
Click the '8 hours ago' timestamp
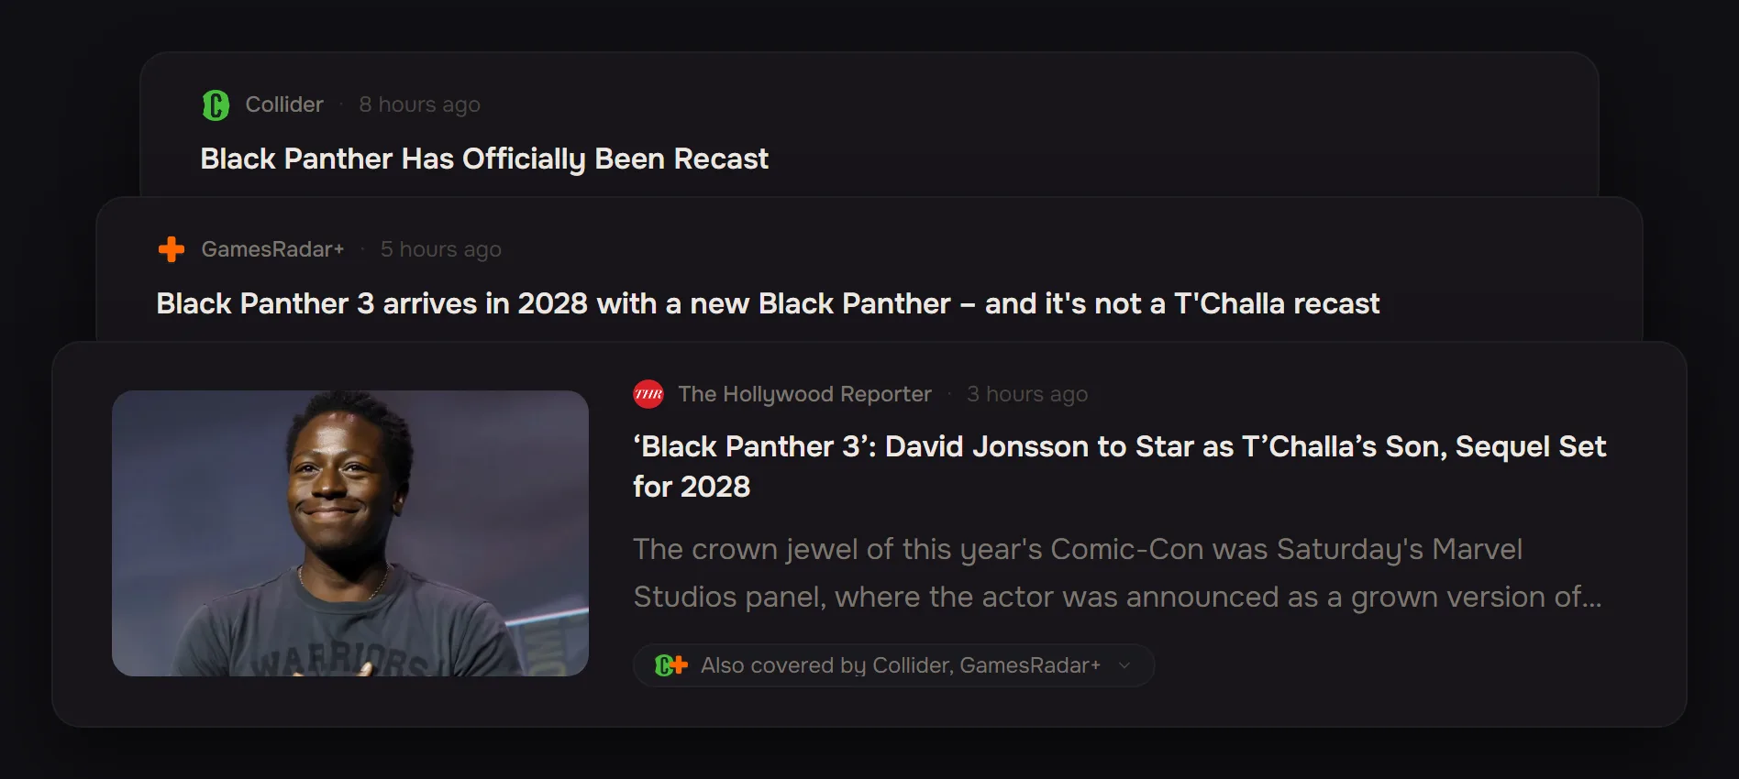pos(419,104)
